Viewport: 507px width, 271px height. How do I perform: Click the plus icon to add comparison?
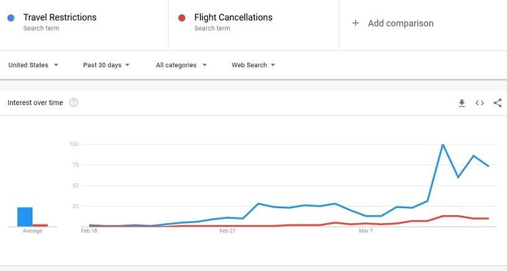[x=356, y=23]
